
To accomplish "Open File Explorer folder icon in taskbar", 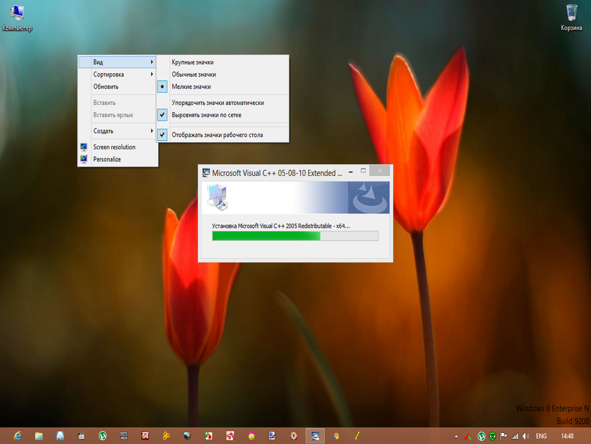I will pyautogui.click(x=39, y=435).
